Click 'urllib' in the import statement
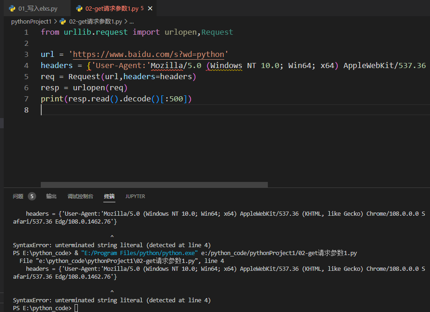 tap(77, 32)
